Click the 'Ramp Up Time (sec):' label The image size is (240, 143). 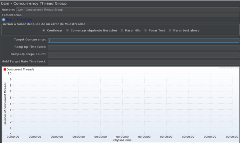pos(30,47)
